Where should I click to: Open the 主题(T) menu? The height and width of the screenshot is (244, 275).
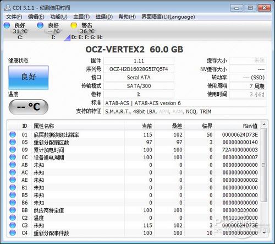(x=81, y=17)
